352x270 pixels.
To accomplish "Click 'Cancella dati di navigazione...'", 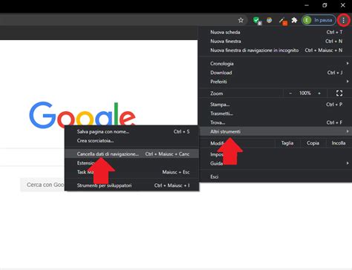I will [x=131, y=154].
